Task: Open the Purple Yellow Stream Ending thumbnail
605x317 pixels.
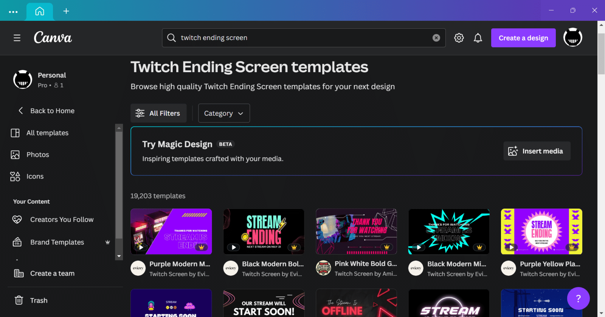Action: 541,232
